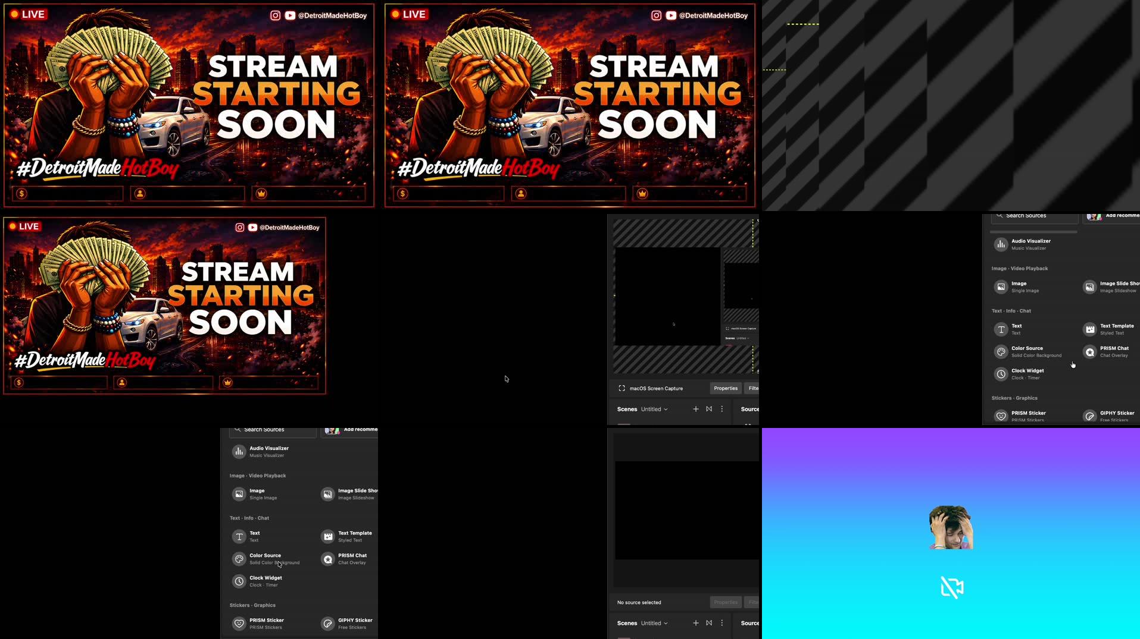Click 'Image · Video Playback' header in lower-left panel
The image size is (1140, 639).
[x=258, y=476]
